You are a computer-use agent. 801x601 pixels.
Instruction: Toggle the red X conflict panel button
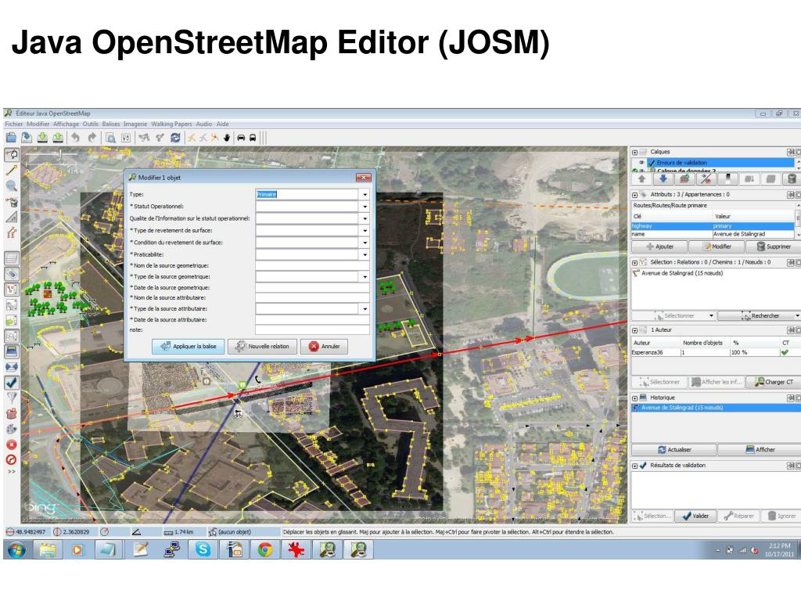[x=11, y=444]
